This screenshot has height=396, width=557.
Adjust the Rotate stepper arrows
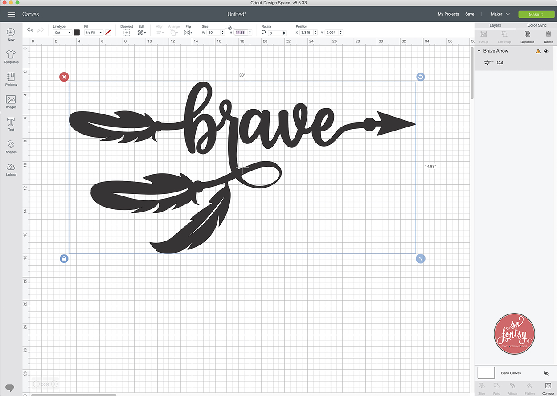[284, 33]
